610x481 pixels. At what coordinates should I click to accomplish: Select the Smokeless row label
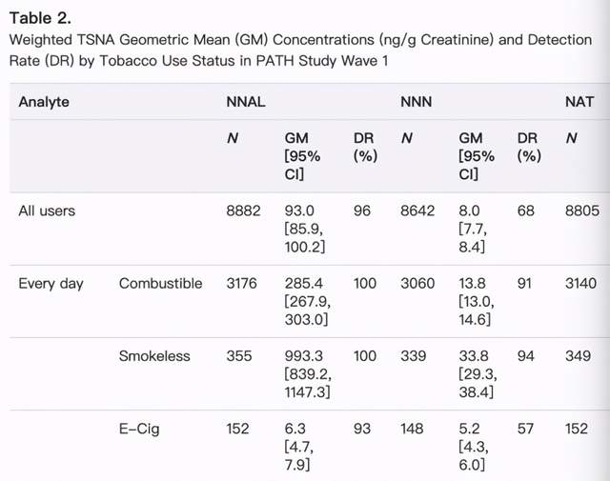tap(154, 356)
